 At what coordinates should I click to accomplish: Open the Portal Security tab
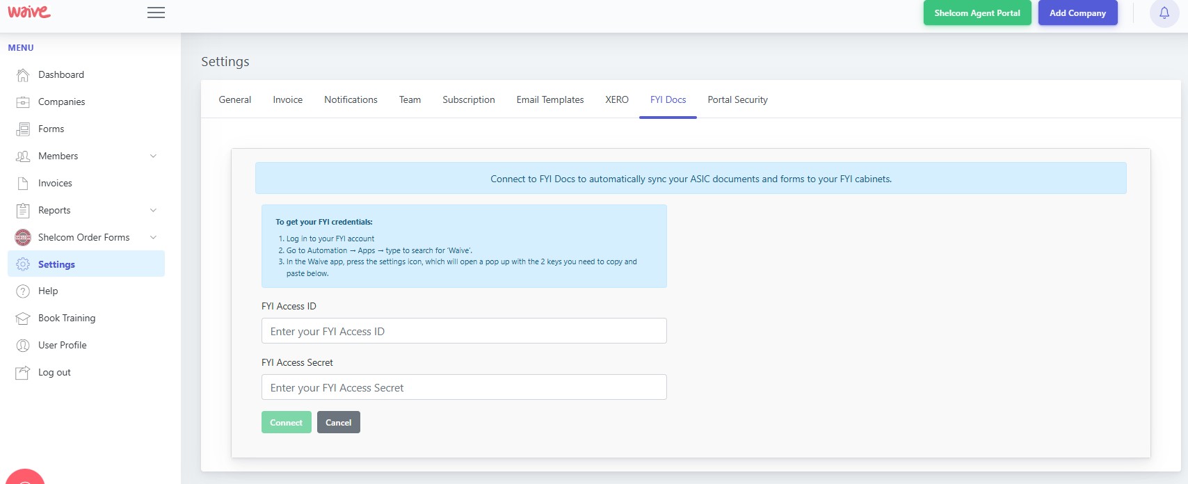(x=737, y=99)
